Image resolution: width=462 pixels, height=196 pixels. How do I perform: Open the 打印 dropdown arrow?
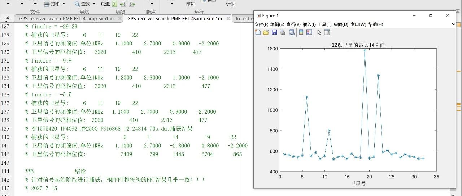pos(64,4)
